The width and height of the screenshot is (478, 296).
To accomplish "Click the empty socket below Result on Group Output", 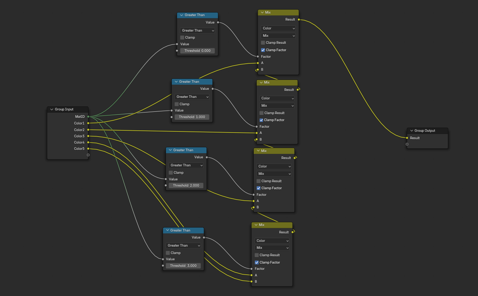I will [407, 144].
